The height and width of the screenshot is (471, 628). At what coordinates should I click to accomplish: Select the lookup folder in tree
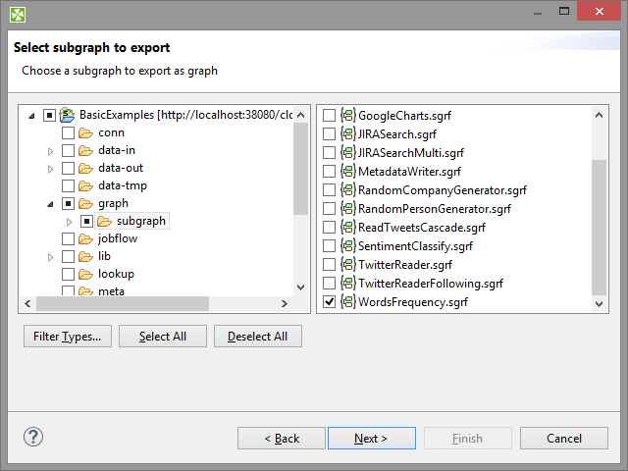[x=116, y=274]
